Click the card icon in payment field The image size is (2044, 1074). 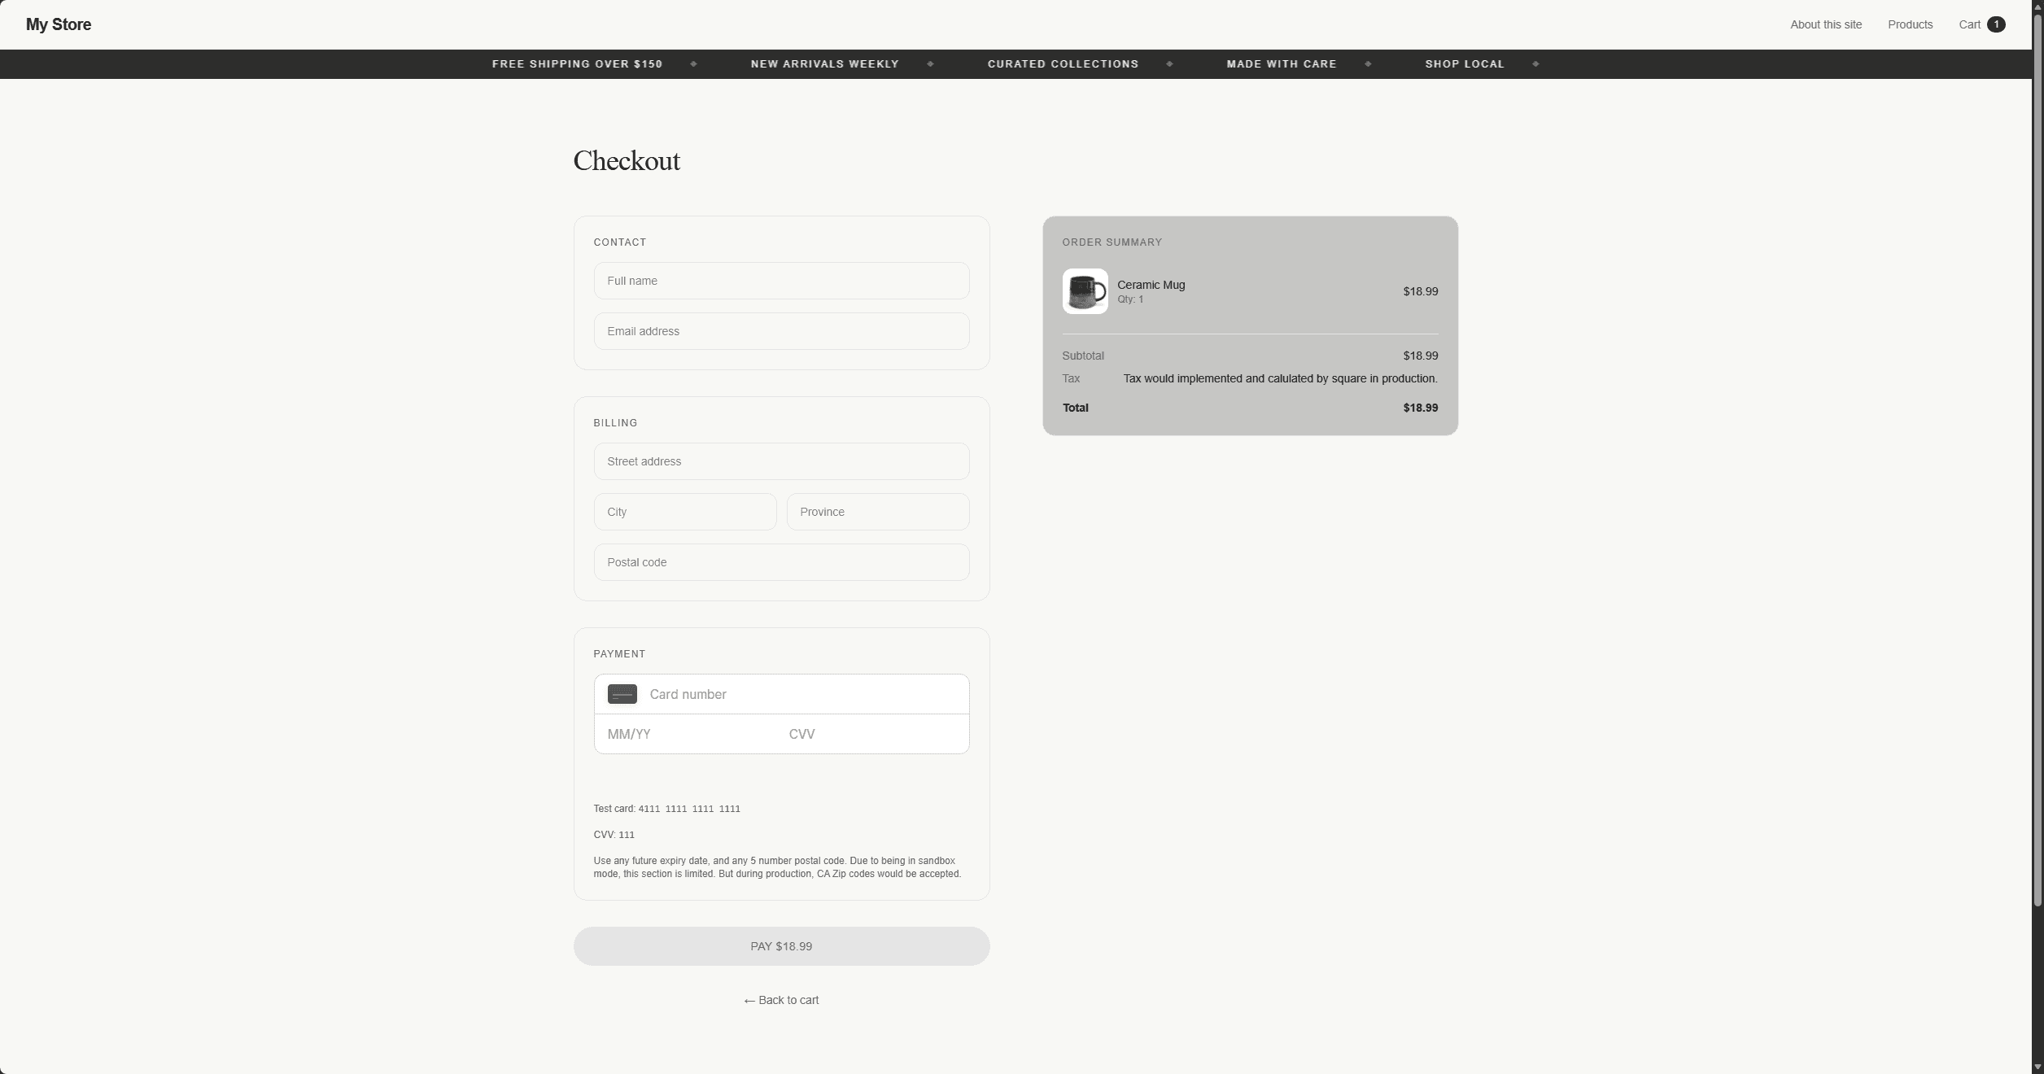click(x=622, y=694)
